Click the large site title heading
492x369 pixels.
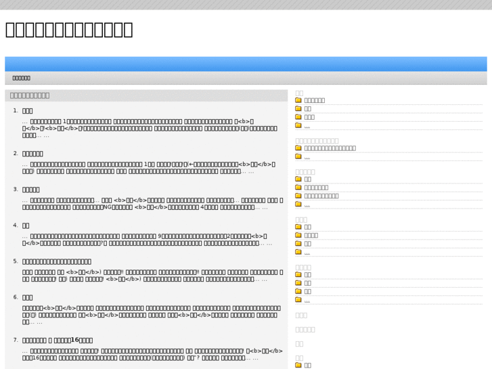coord(69,30)
